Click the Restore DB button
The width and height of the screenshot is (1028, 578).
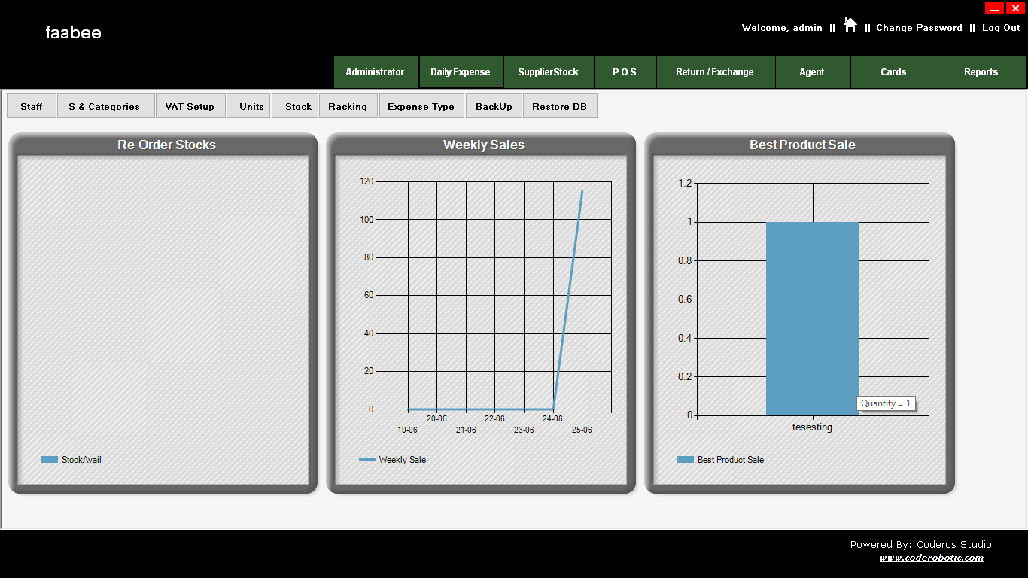559,106
